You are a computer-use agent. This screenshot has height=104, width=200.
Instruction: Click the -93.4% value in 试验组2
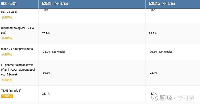153,73
